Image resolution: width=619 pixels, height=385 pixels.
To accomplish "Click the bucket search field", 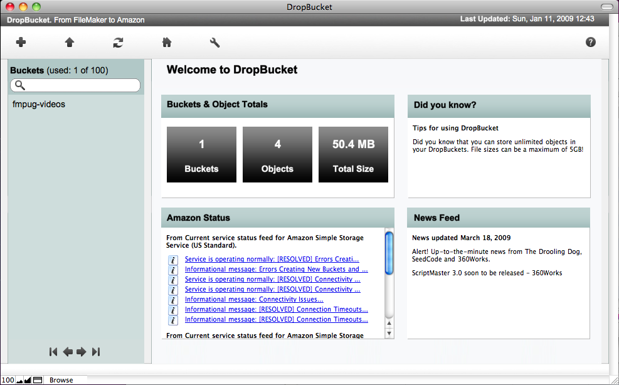I will 75,85.
